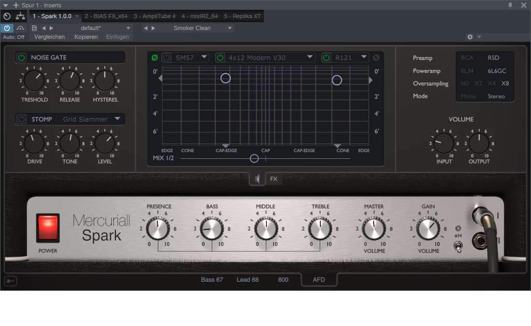This screenshot has width=531, height=326.
Task: Open the plugin routing icon in header
Action: (x=20, y=16)
